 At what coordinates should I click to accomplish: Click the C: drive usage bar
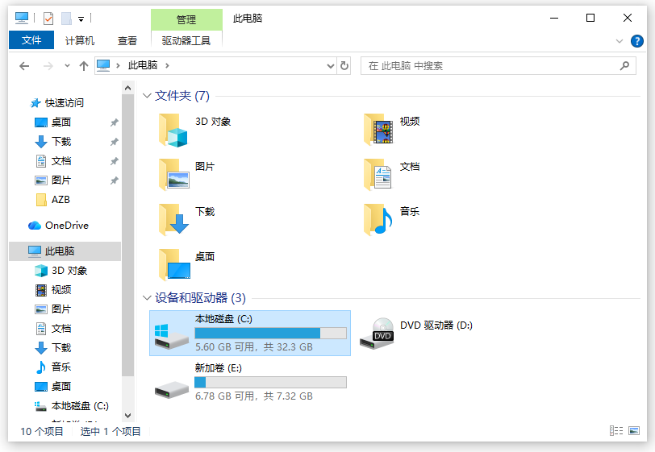coord(270,333)
